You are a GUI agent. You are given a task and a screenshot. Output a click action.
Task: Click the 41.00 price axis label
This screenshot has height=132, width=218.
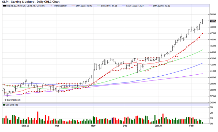pos(213,71)
